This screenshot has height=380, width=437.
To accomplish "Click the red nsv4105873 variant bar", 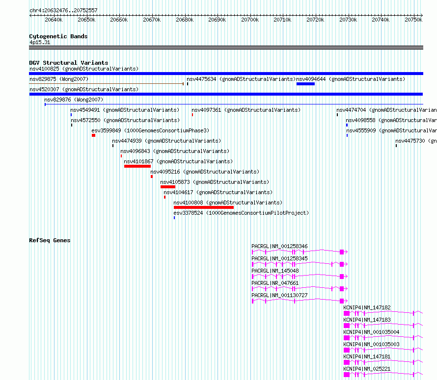I will tap(168, 187).
